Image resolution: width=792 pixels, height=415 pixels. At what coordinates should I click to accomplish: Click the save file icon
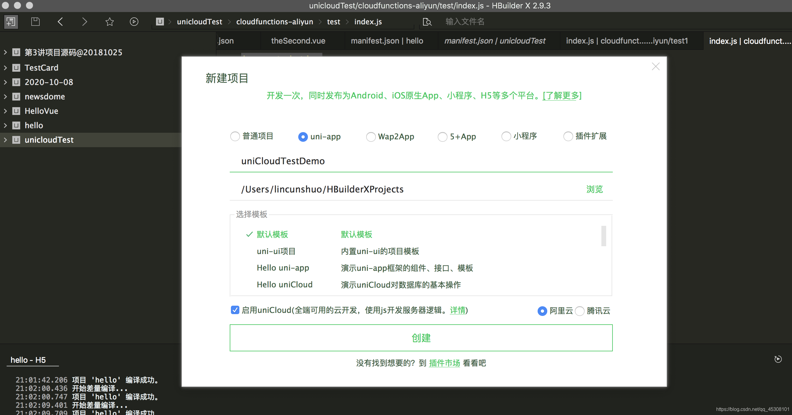click(x=35, y=21)
